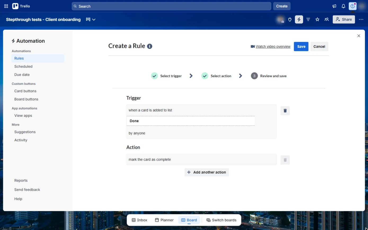The height and width of the screenshot is (230, 368).
Task: Go back to Select action step
Action: [216, 76]
